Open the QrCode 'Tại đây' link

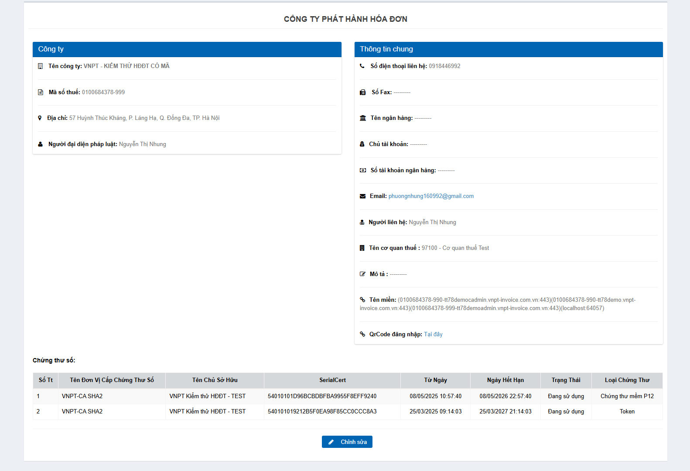433,334
